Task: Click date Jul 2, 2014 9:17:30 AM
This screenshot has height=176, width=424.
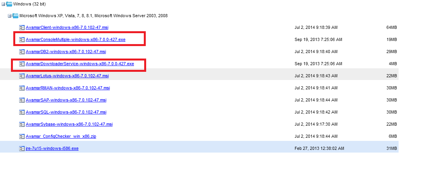Action: click(316, 124)
